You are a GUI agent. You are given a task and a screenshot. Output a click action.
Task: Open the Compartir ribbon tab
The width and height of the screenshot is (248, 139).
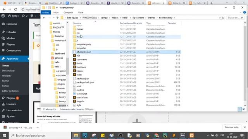pos(68,12)
